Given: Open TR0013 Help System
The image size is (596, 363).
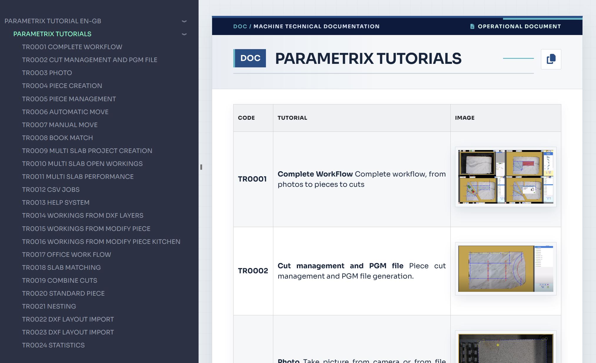Looking at the screenshot, I should [x=56, y=203].
